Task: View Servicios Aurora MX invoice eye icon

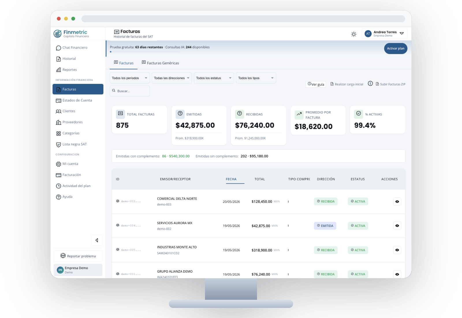Action: 397,226
